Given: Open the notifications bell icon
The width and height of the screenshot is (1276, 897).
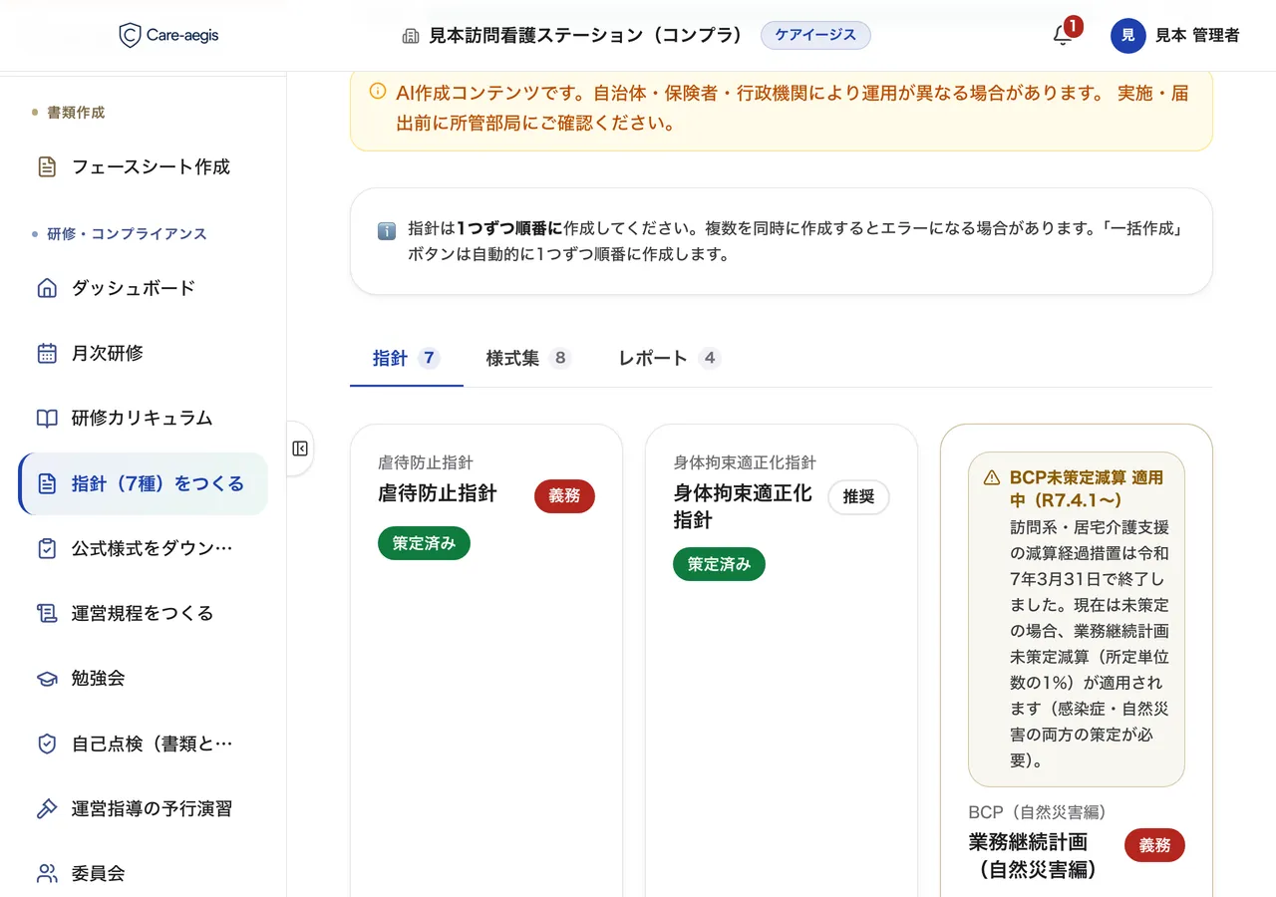Looking at the screenshot, I should tap(1062, 36).
